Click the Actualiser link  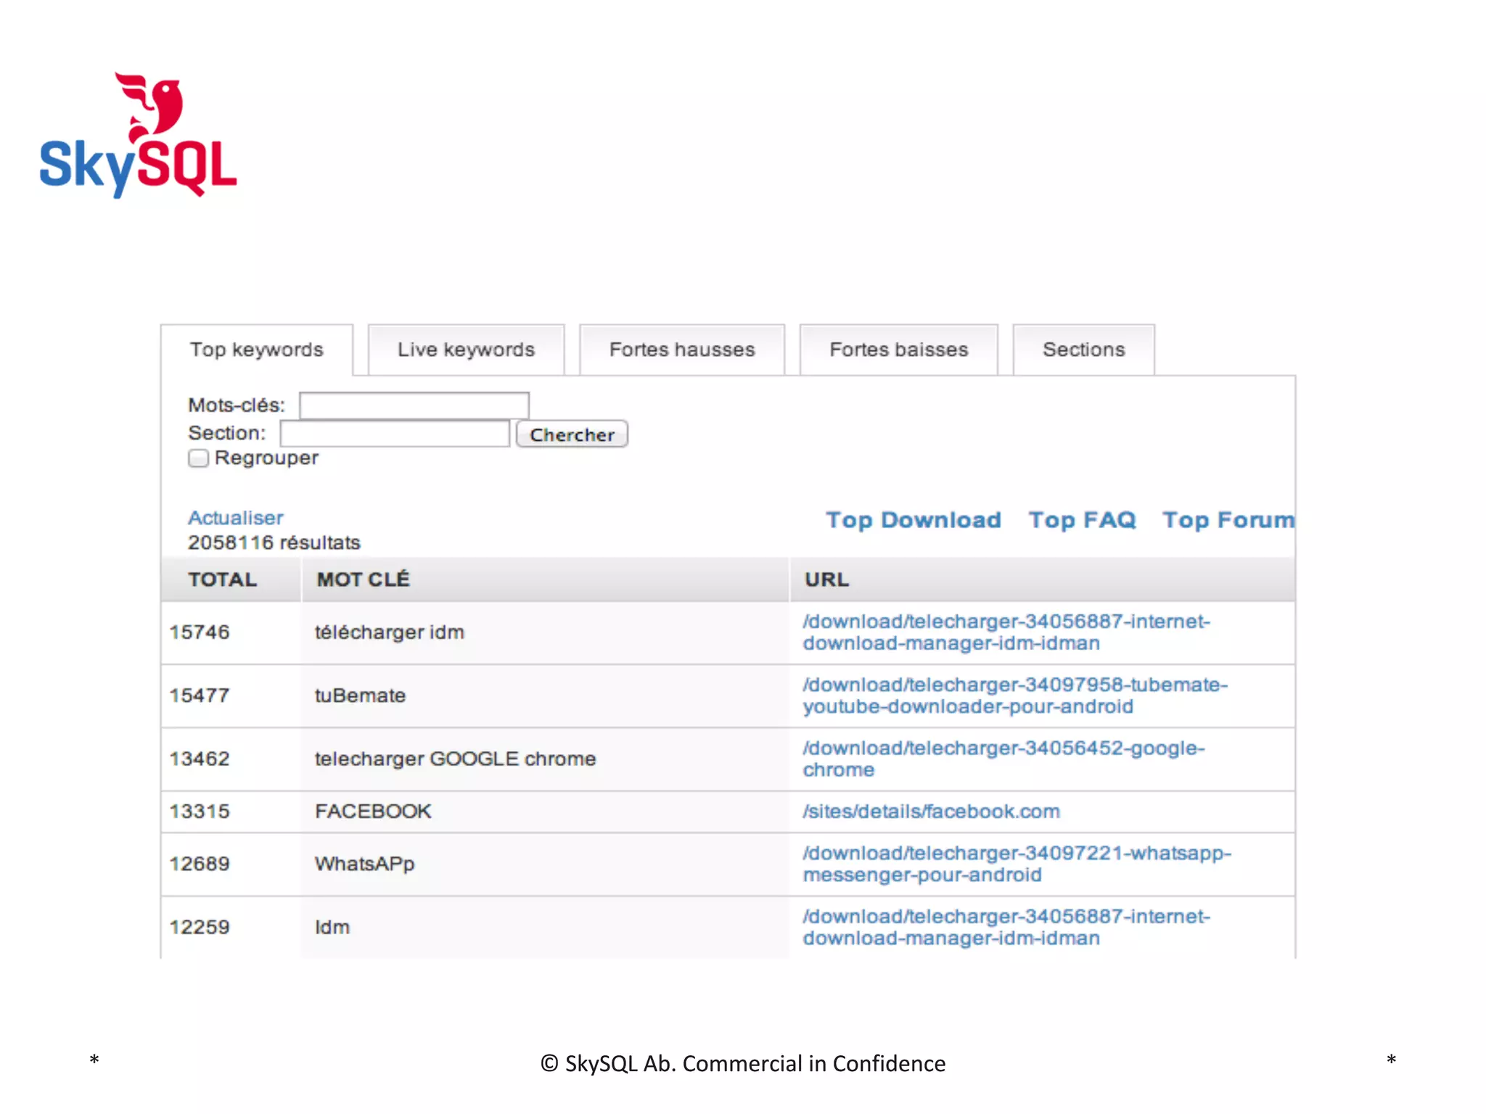(235, 518)
